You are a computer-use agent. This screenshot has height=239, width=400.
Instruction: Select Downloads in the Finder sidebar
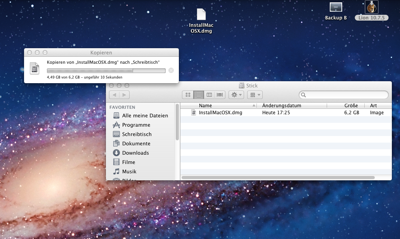(x=135, y=153)
